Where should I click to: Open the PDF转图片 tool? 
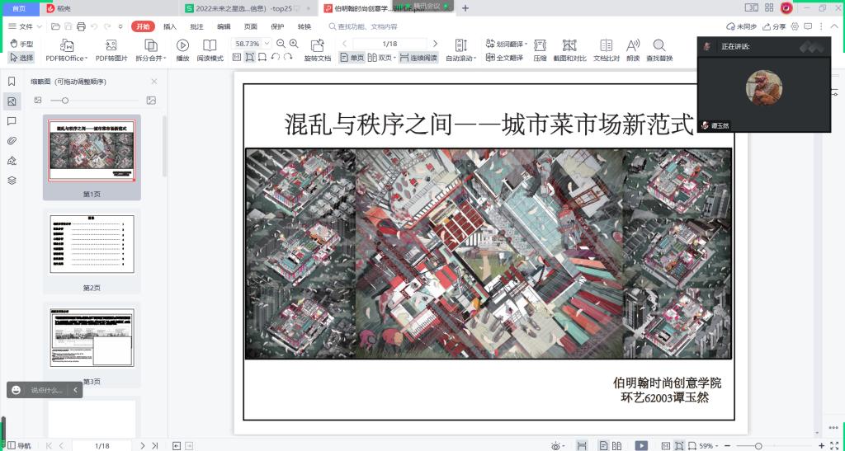[x=111, y=45]
